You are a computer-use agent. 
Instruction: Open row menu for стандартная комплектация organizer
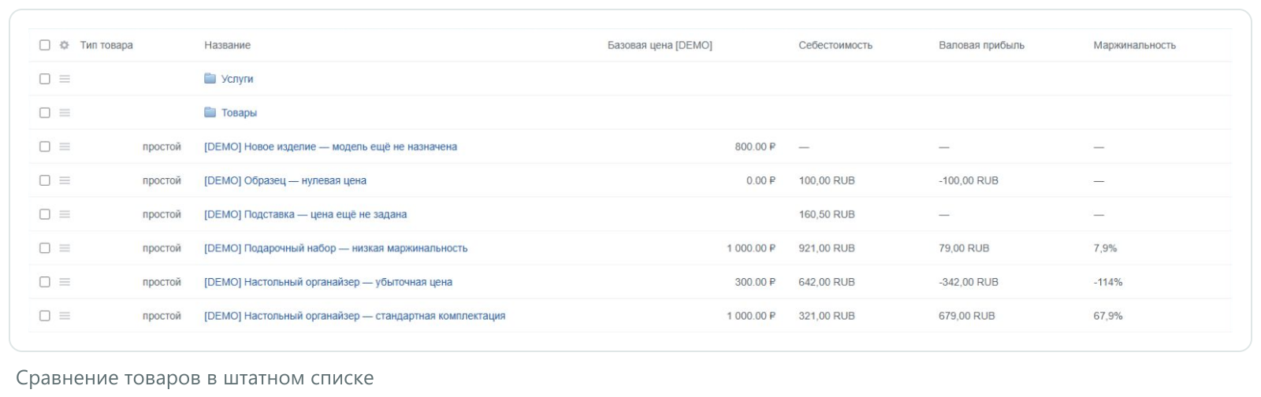coord(65,316)
